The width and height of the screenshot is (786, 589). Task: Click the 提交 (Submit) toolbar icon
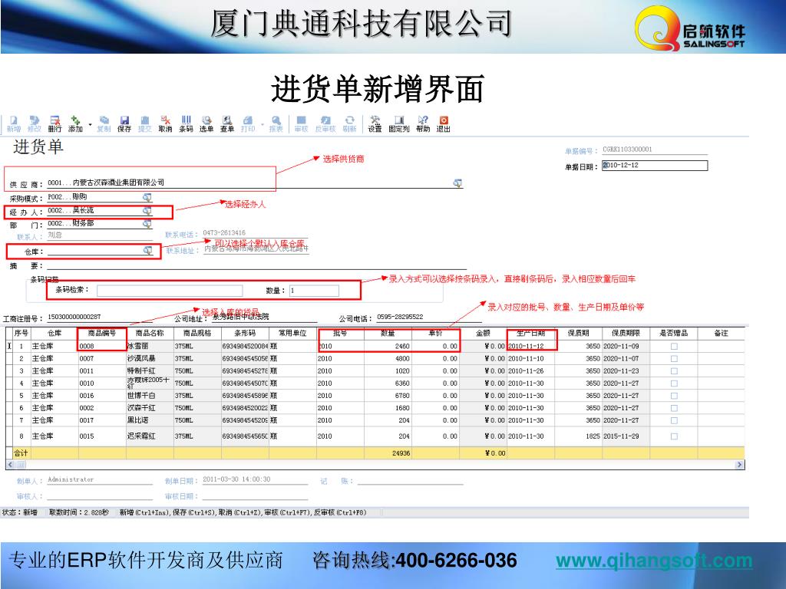coord(145,123)
